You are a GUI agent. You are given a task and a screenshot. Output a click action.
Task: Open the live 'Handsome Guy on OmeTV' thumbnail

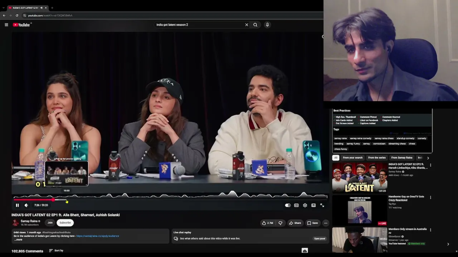(359, 210)
